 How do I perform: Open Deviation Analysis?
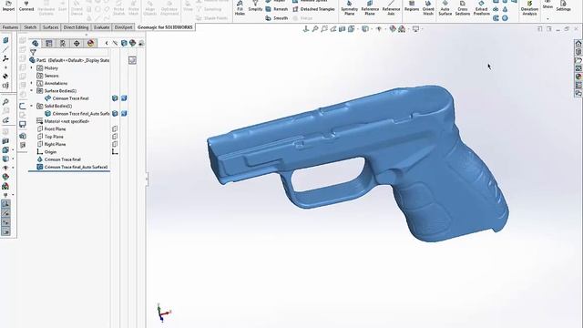[529, 8]
